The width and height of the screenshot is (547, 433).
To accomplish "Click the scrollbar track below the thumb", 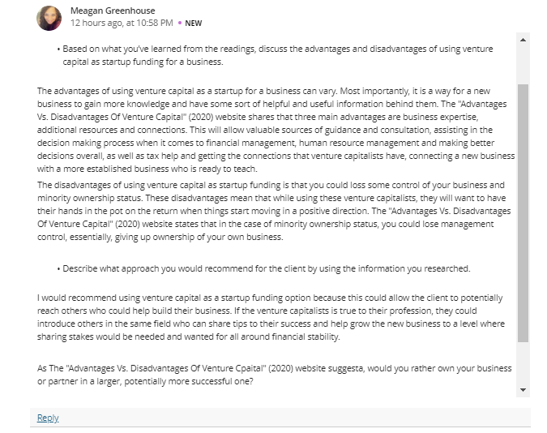I will tap(523, 363).
